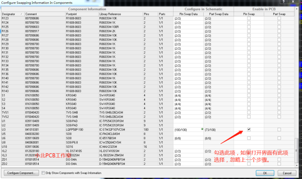302x179 pixels.
Task: Click the SO16 footprint cell
Action: pos(82,147)
